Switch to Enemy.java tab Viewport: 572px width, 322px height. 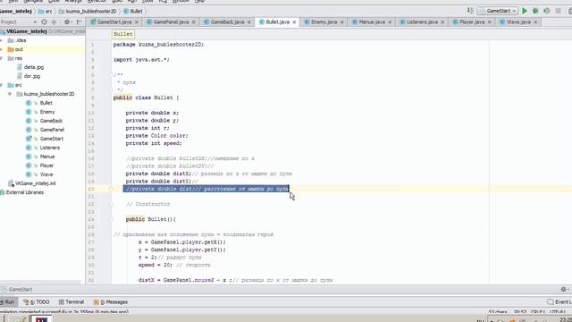[x=324, y=21]
